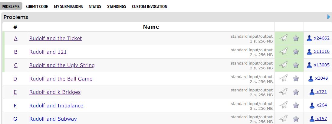Viewport: 332px width, 124px height.
Task: Favourite the Rudolf and Subway problem
Action: 296,119
